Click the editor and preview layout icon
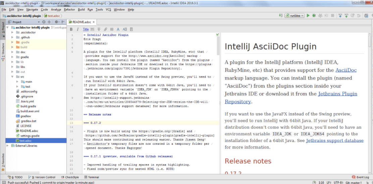 125,30
